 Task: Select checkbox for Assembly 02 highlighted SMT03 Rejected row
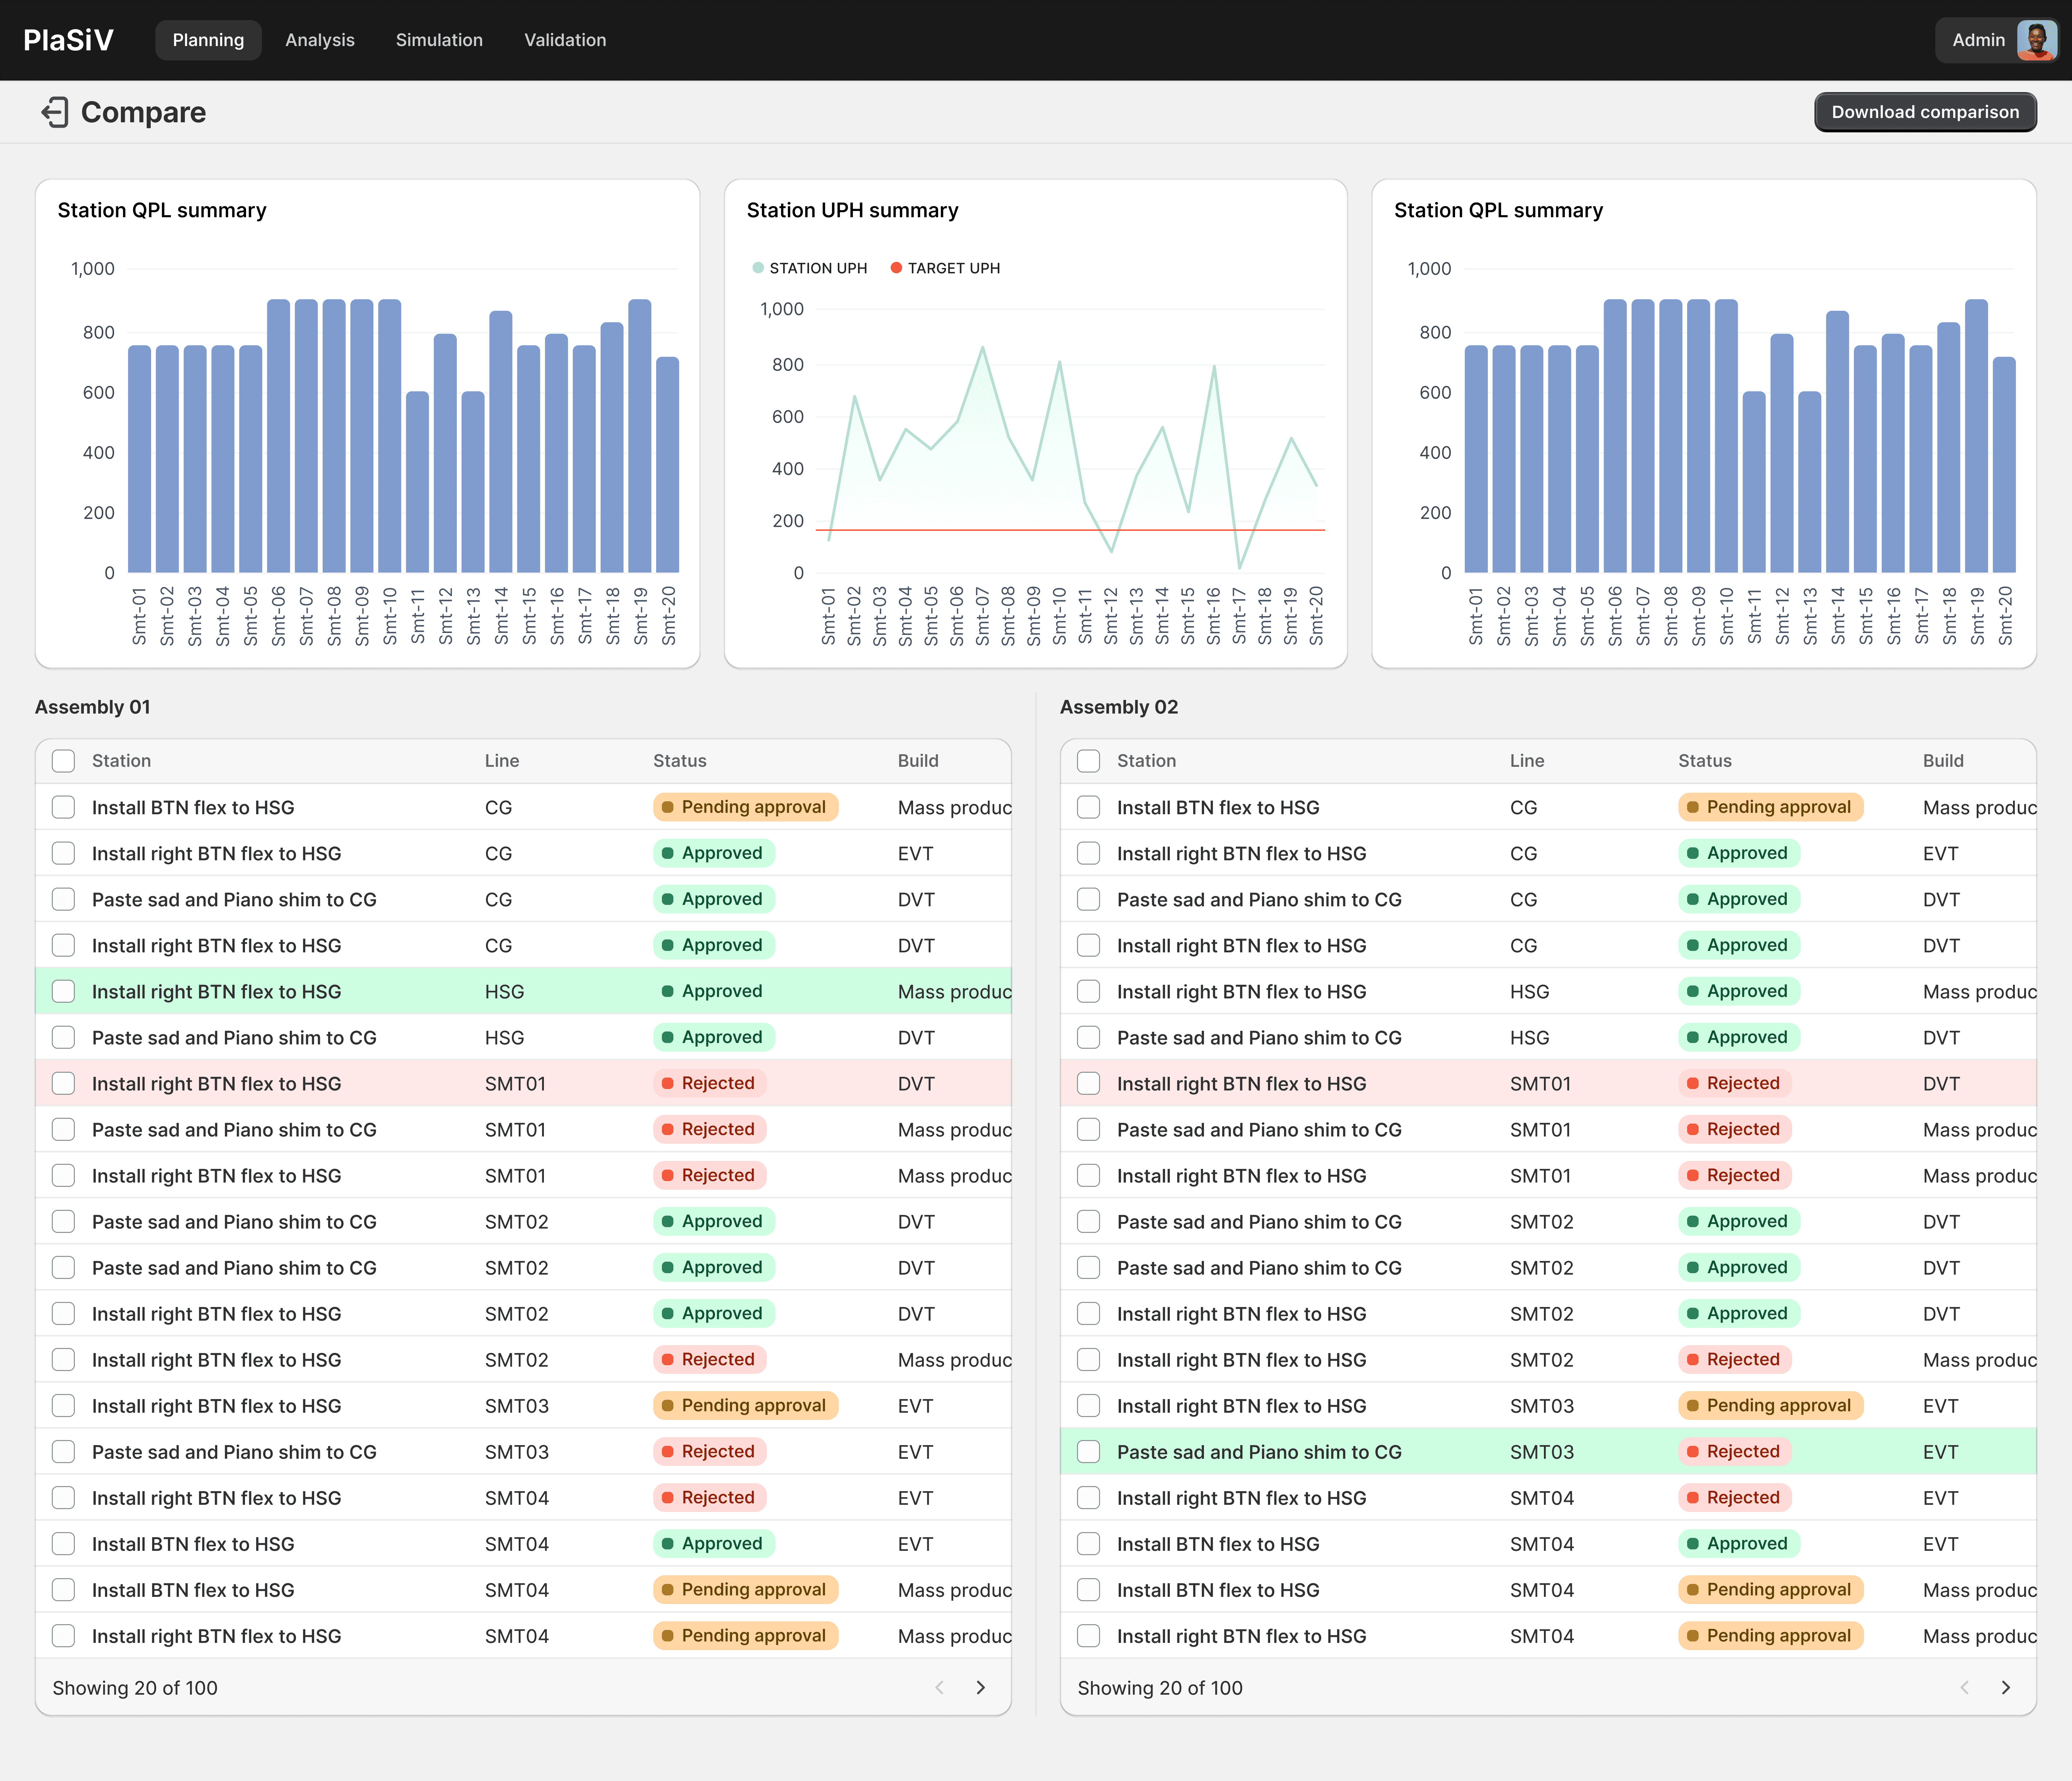click(x=1089, y=1451)
